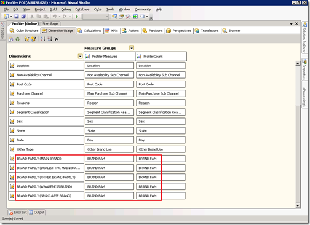
Task: Open the Start Page document tab
Action: click(50, 24)
